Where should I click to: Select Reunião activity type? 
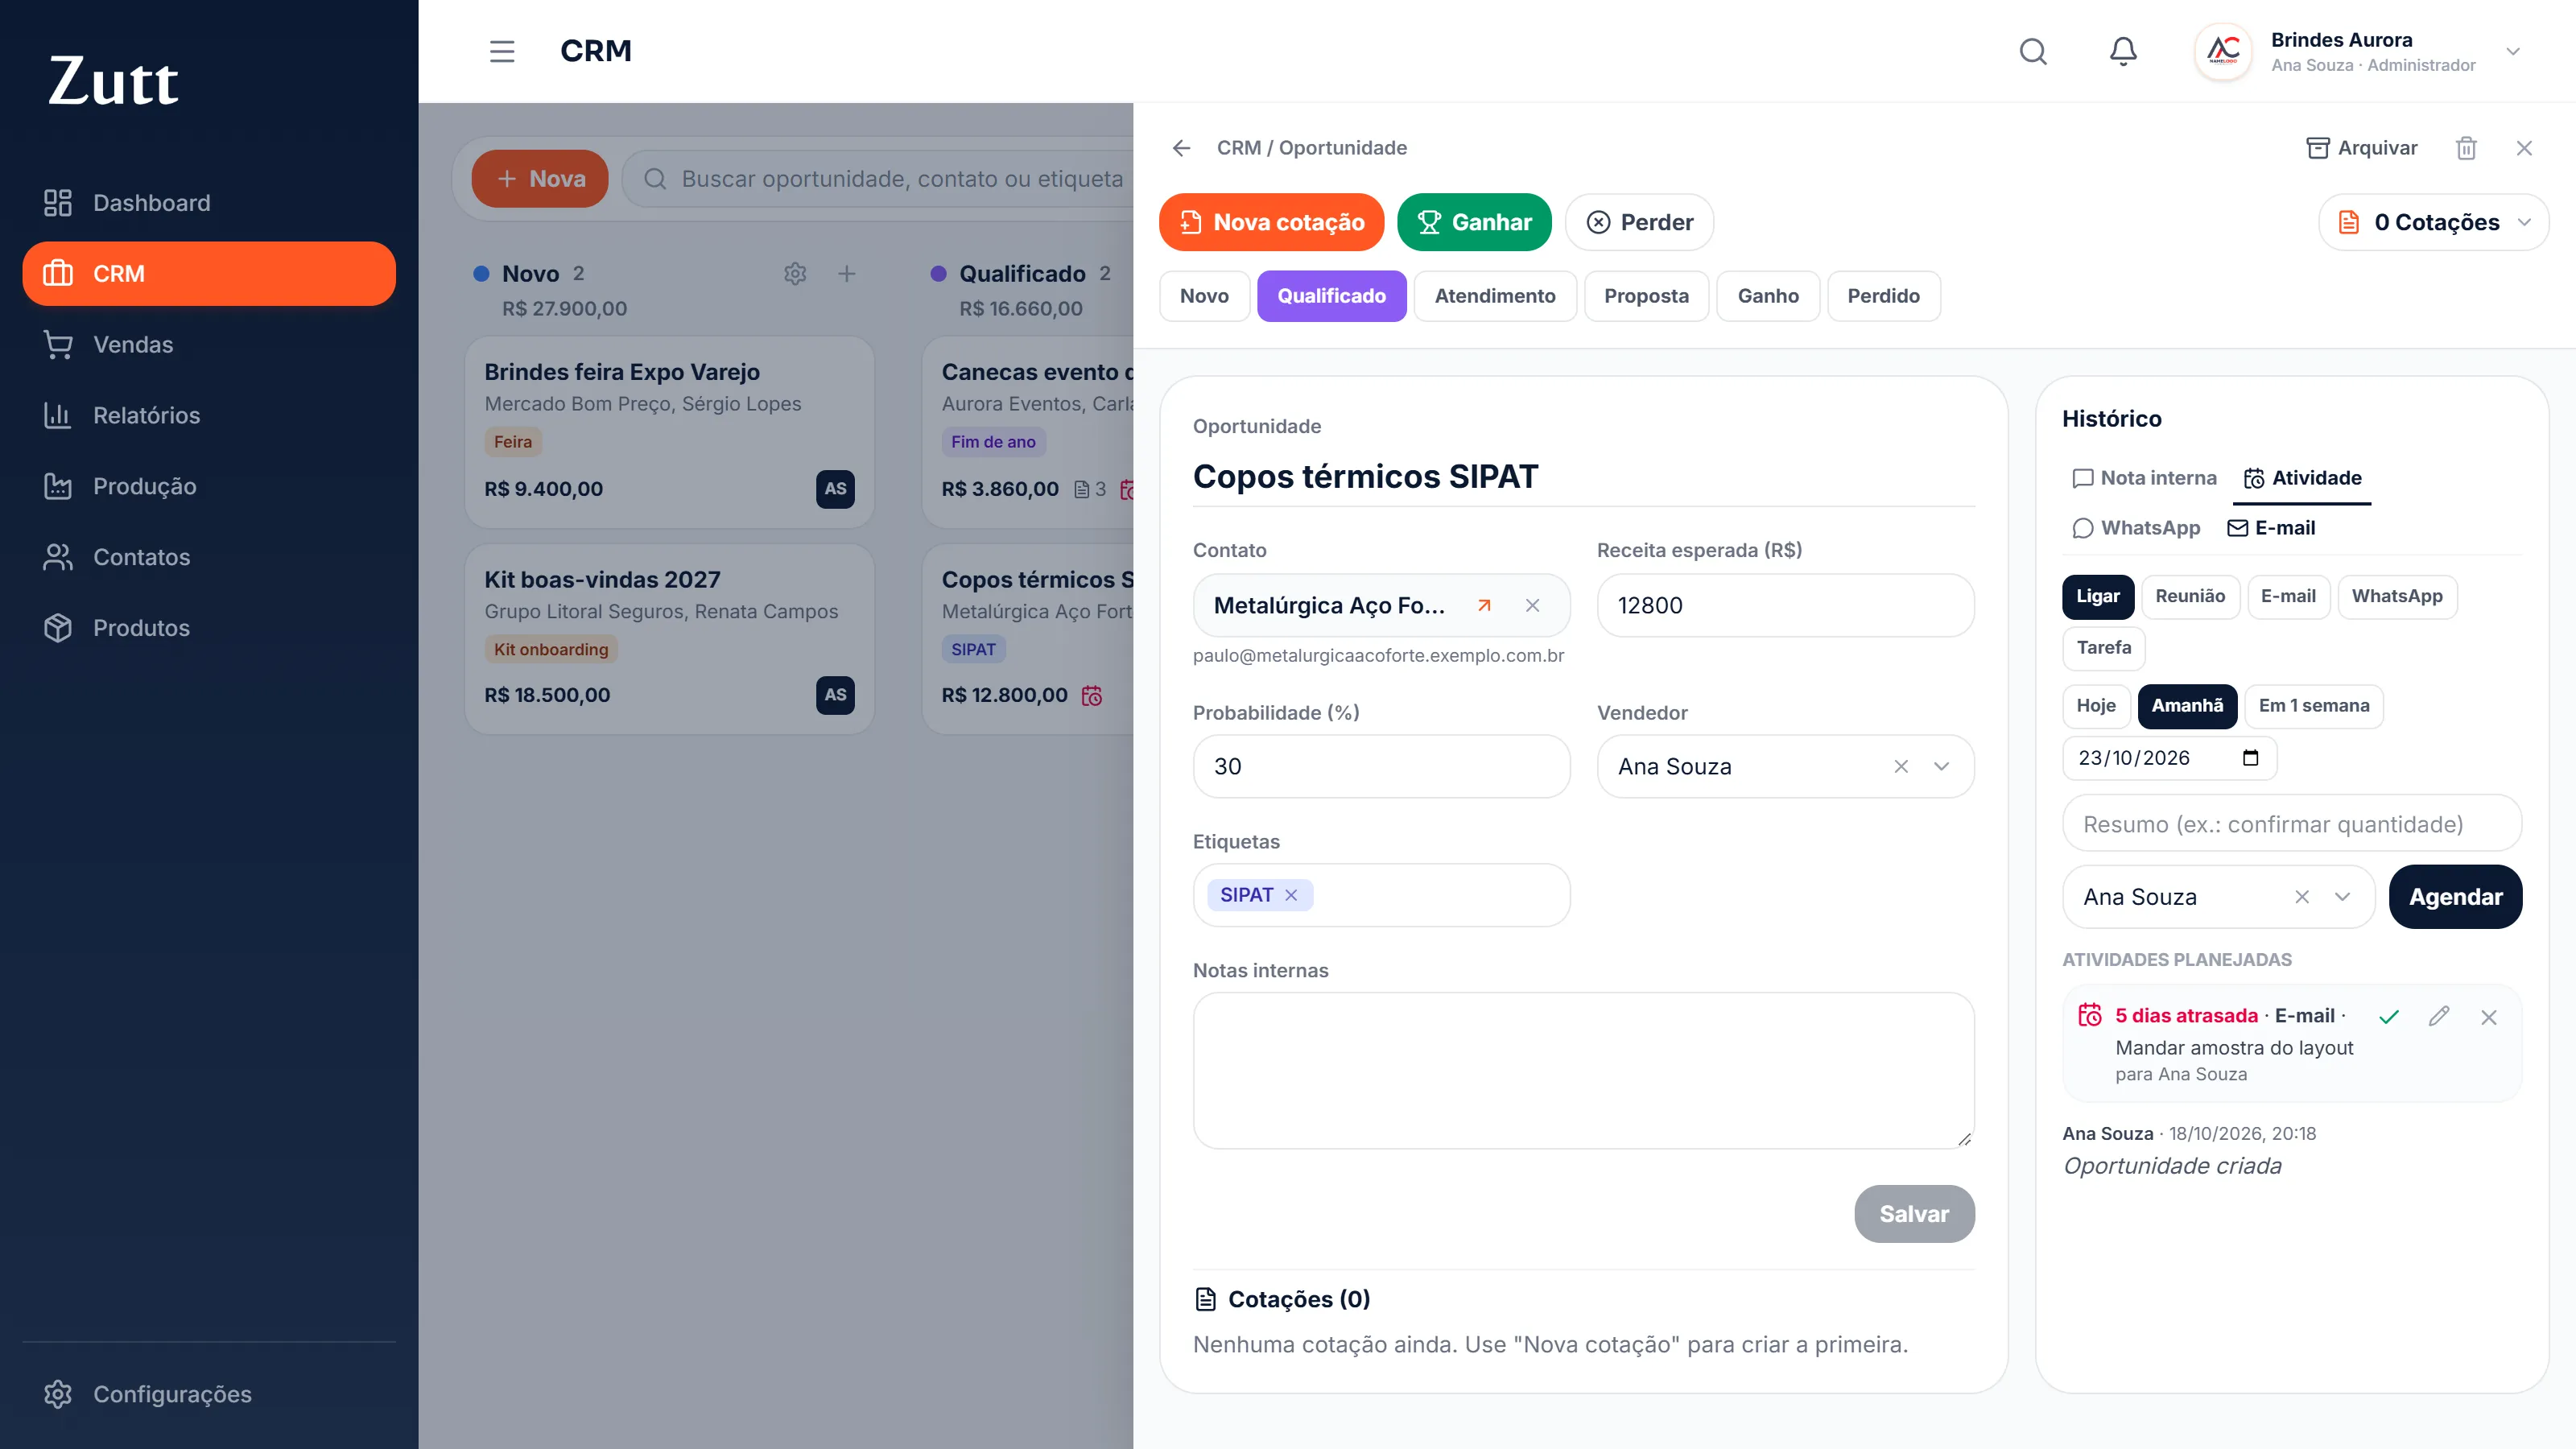pyautogui.click(x=2190, y=597)
